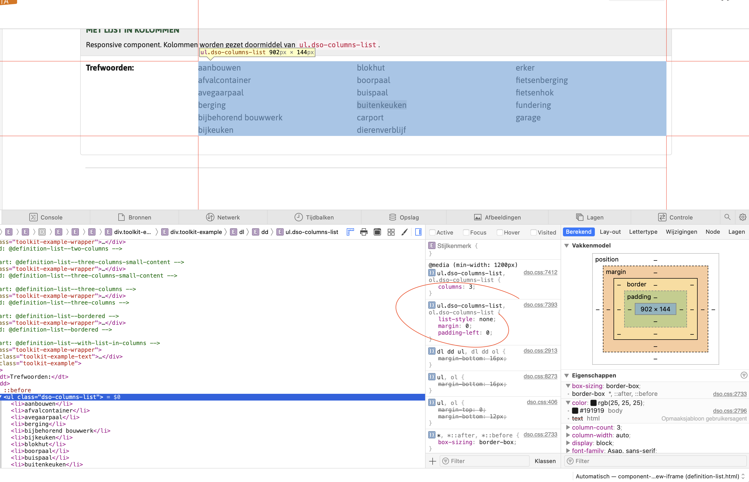The height and width of the screenshot is (482, 749).
Task: Click the device frame screenshot icon
Action: pyautogui.click(x=377, y=232)
